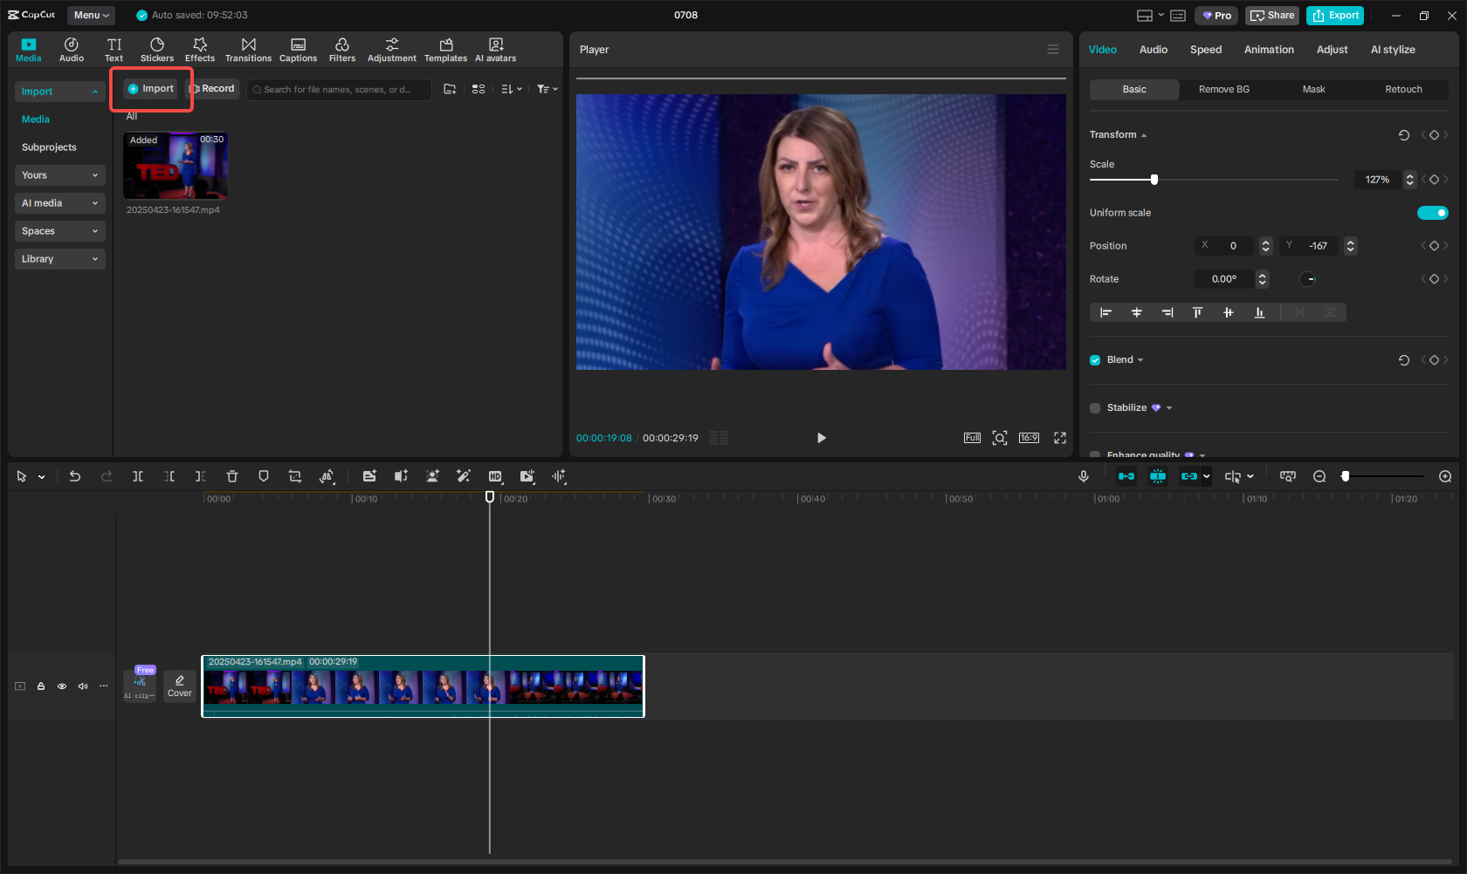Open the Transitions panel
This screenshot has height=874, width=1467.
(x=248, y=50)
